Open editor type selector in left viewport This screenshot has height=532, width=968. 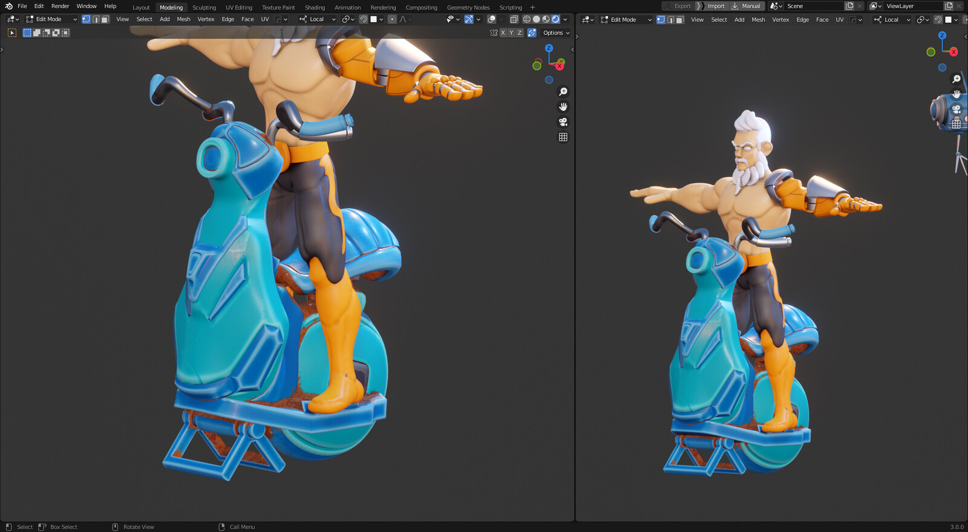[13, 19]
